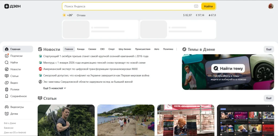Open the pension indexation news headline
The image size is (278, 136).
click(94, 63)
